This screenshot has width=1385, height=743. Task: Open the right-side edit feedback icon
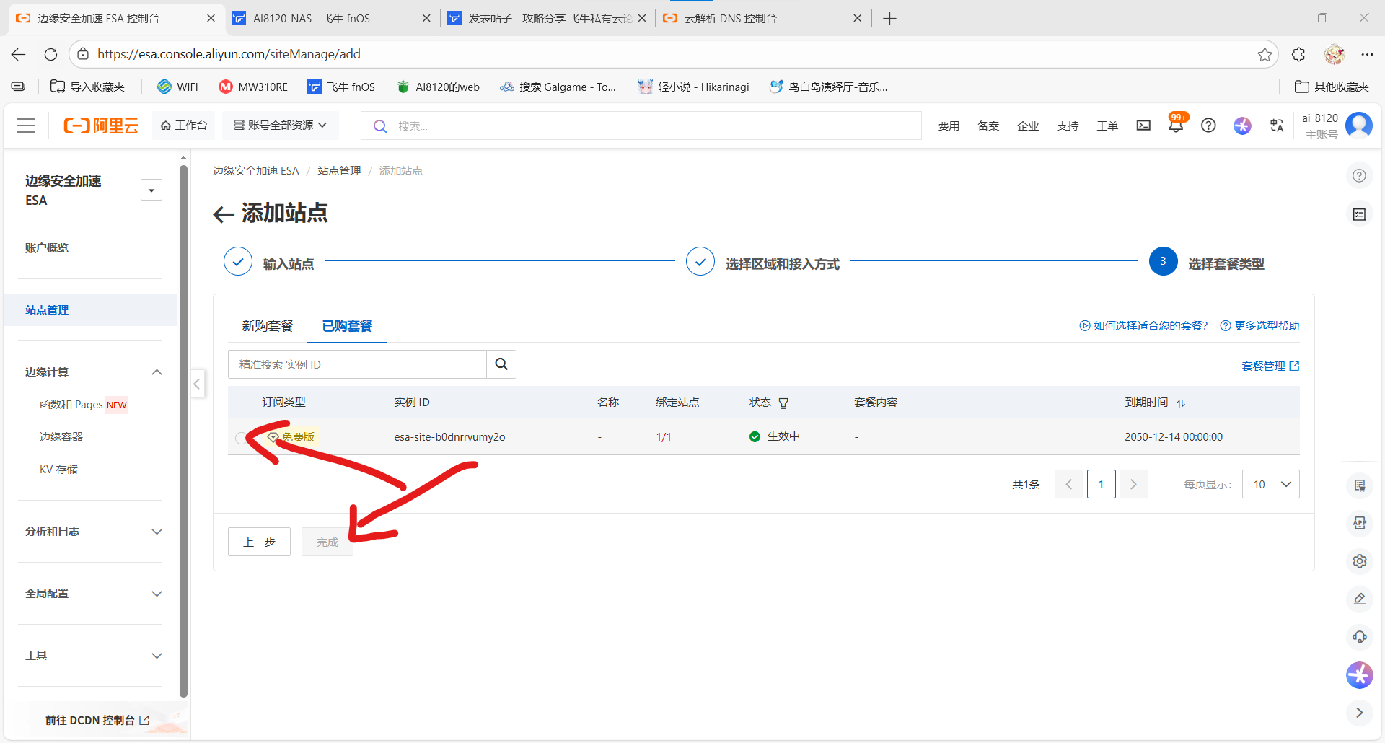pyautogui.click(x=1359, y=599)
